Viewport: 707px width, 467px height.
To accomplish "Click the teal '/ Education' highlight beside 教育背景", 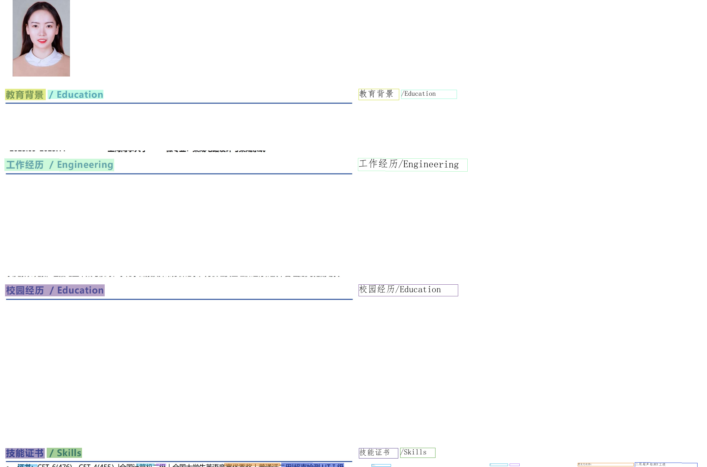I will (76, 94).
